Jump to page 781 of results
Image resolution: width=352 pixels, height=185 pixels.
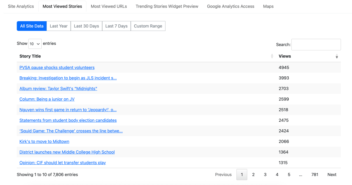[x=315, y=175]
